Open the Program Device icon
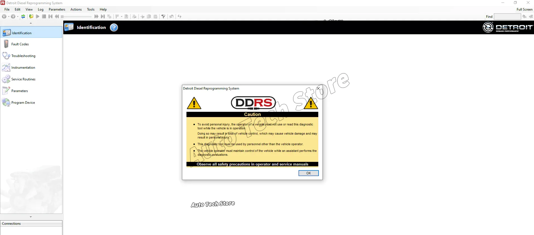This screenshot has width=534, height=235. (x=6, y=102)
